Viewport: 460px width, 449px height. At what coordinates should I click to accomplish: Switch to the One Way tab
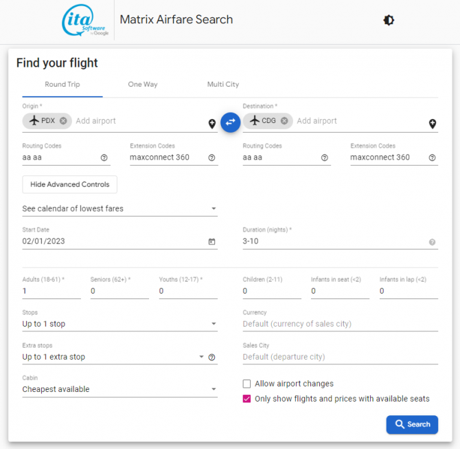click(143, 85)
